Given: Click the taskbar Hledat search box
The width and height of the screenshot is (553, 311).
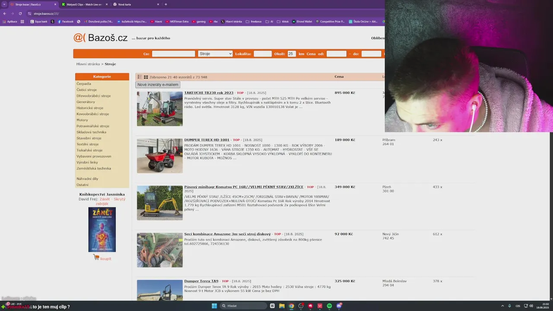Looking at the screenshot, I should 244,306.
